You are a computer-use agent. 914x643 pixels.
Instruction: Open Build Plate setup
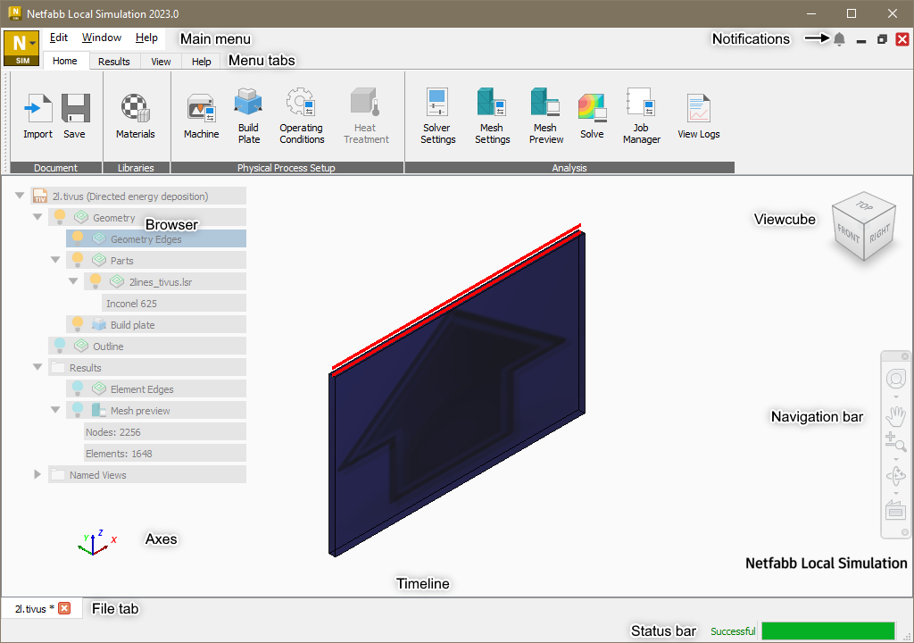click(248, 102)
